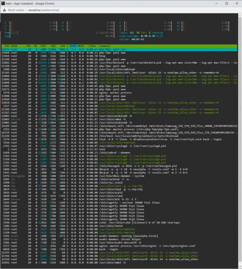Minimize the Chrome window
Viewport: 242px width, 269px height.
[x=217, y=4]
